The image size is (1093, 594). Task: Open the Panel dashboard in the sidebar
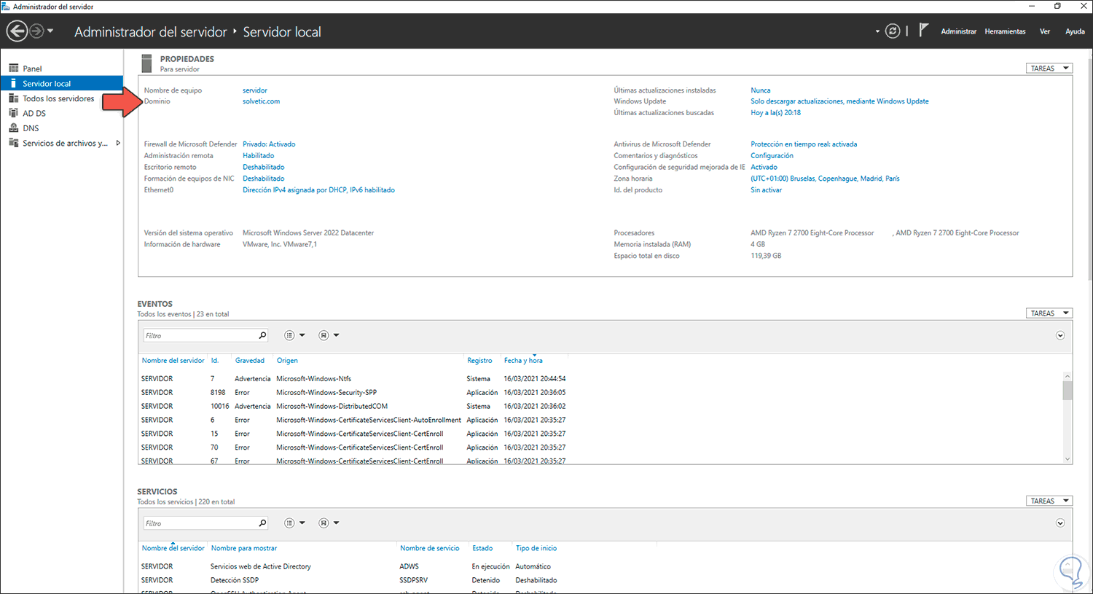pyautogui.click(x=32, y=69)
